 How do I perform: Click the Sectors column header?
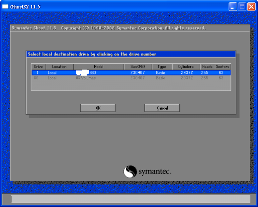pos(223,67)
